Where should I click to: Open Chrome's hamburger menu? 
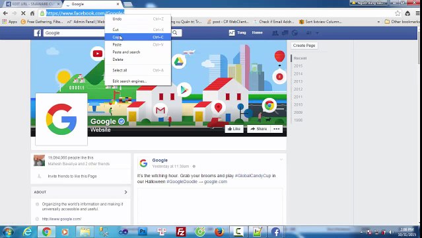(417, 13)
